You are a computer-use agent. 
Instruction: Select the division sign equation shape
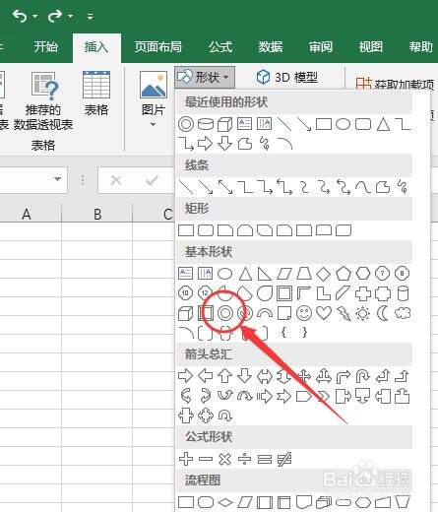pyautogui.click(x=245, y=459)
